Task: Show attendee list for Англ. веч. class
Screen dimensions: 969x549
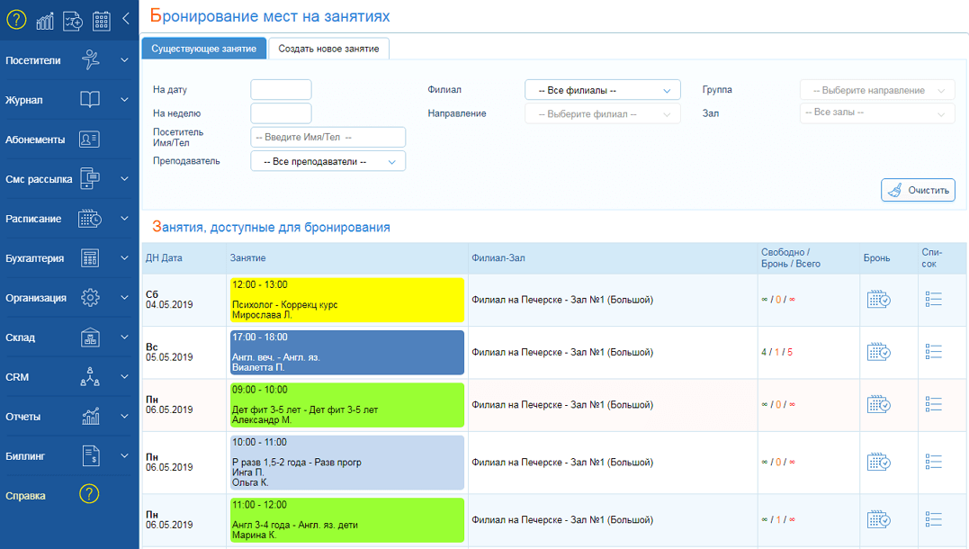Action: coord(933,352)
